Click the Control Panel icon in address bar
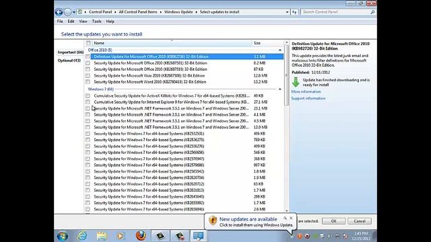Image resolution: width=431 pixels, height=242 pixels. click(x=80, y=12)
